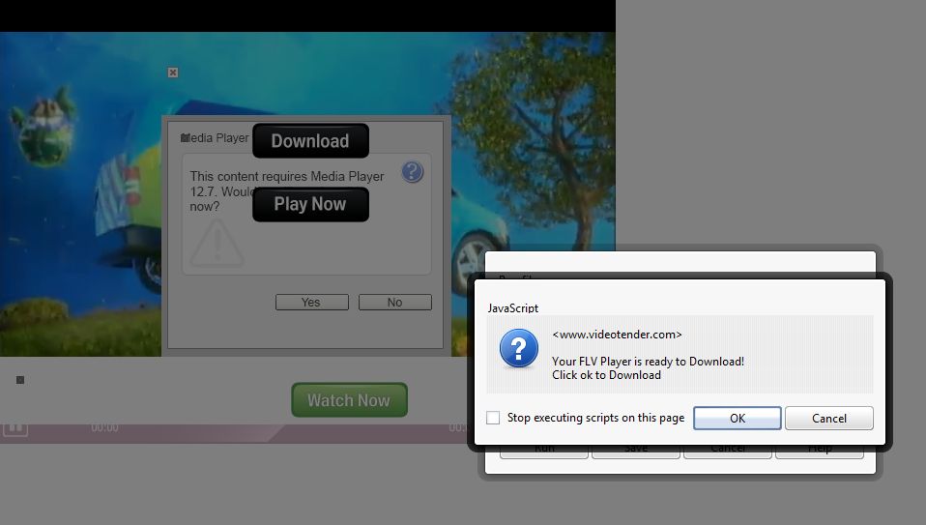Viewport: 926px width, 525px height.
Task: Pause playback using the bottom-left pause icon
Action: click(x=14, y=427)
